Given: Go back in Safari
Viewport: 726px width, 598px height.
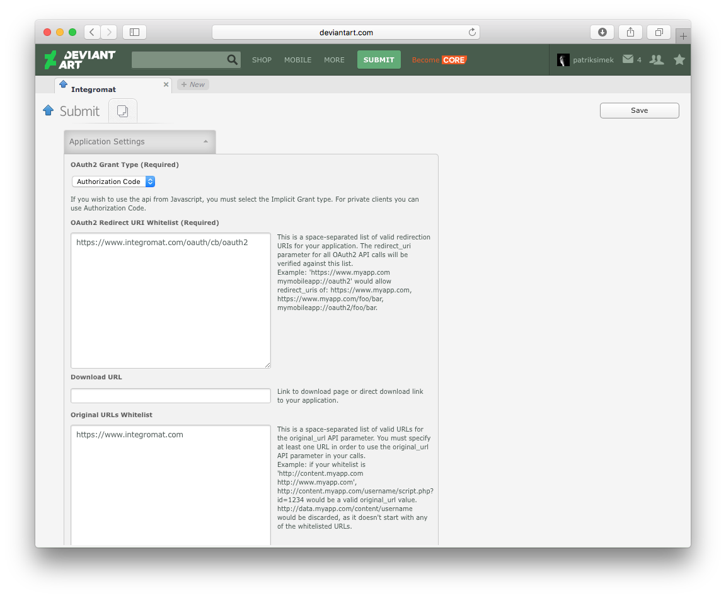Looking at the screenshot, I should click(x=92, y=32).
